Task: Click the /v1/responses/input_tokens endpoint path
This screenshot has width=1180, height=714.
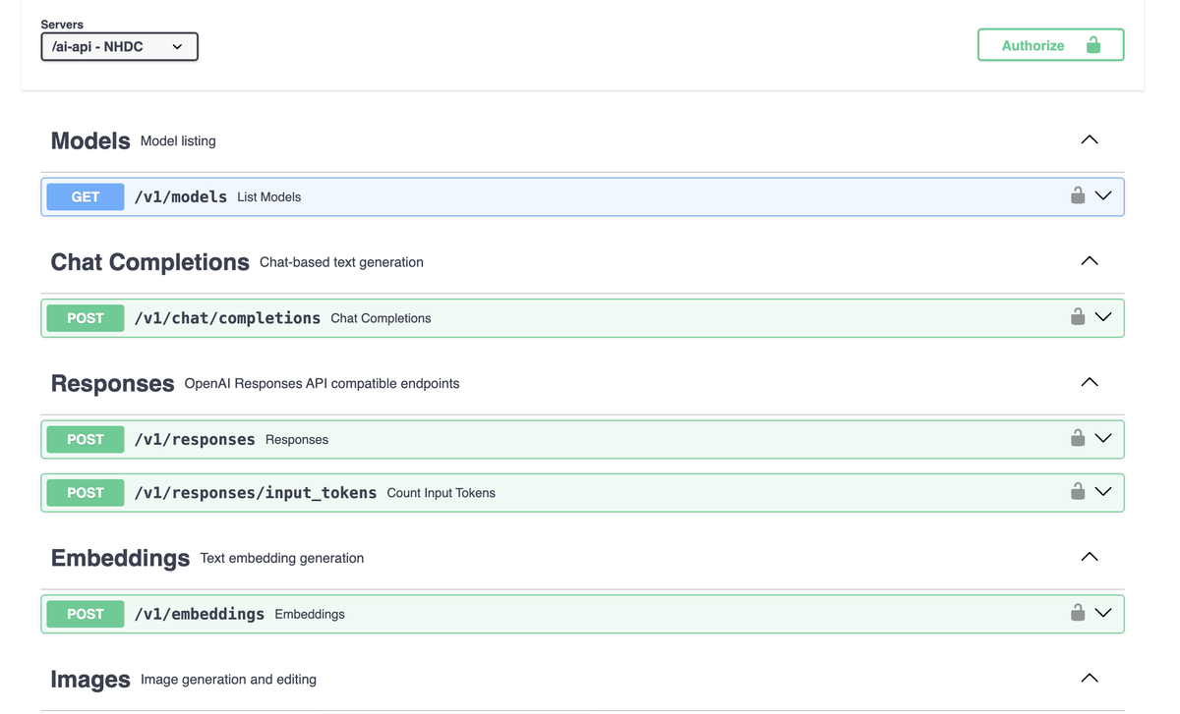Action: [x=256, y=492]
